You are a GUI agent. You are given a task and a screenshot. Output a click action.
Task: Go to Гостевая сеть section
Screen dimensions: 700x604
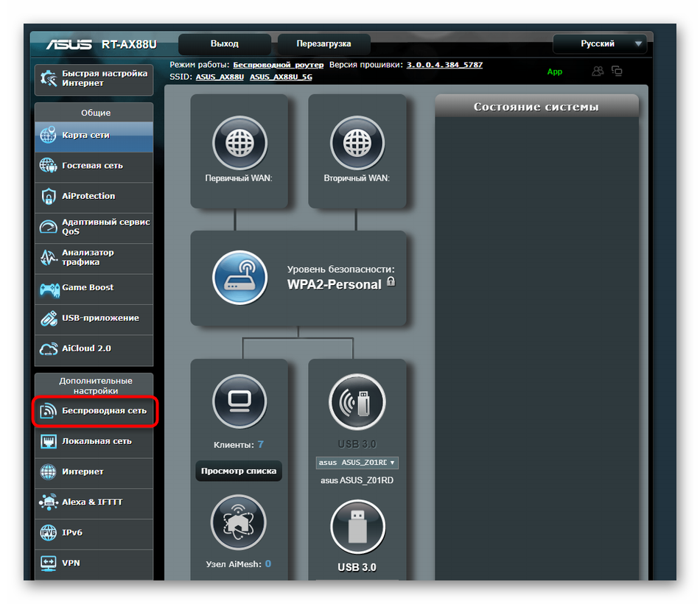pyautogui.click(x=94, y=166)
